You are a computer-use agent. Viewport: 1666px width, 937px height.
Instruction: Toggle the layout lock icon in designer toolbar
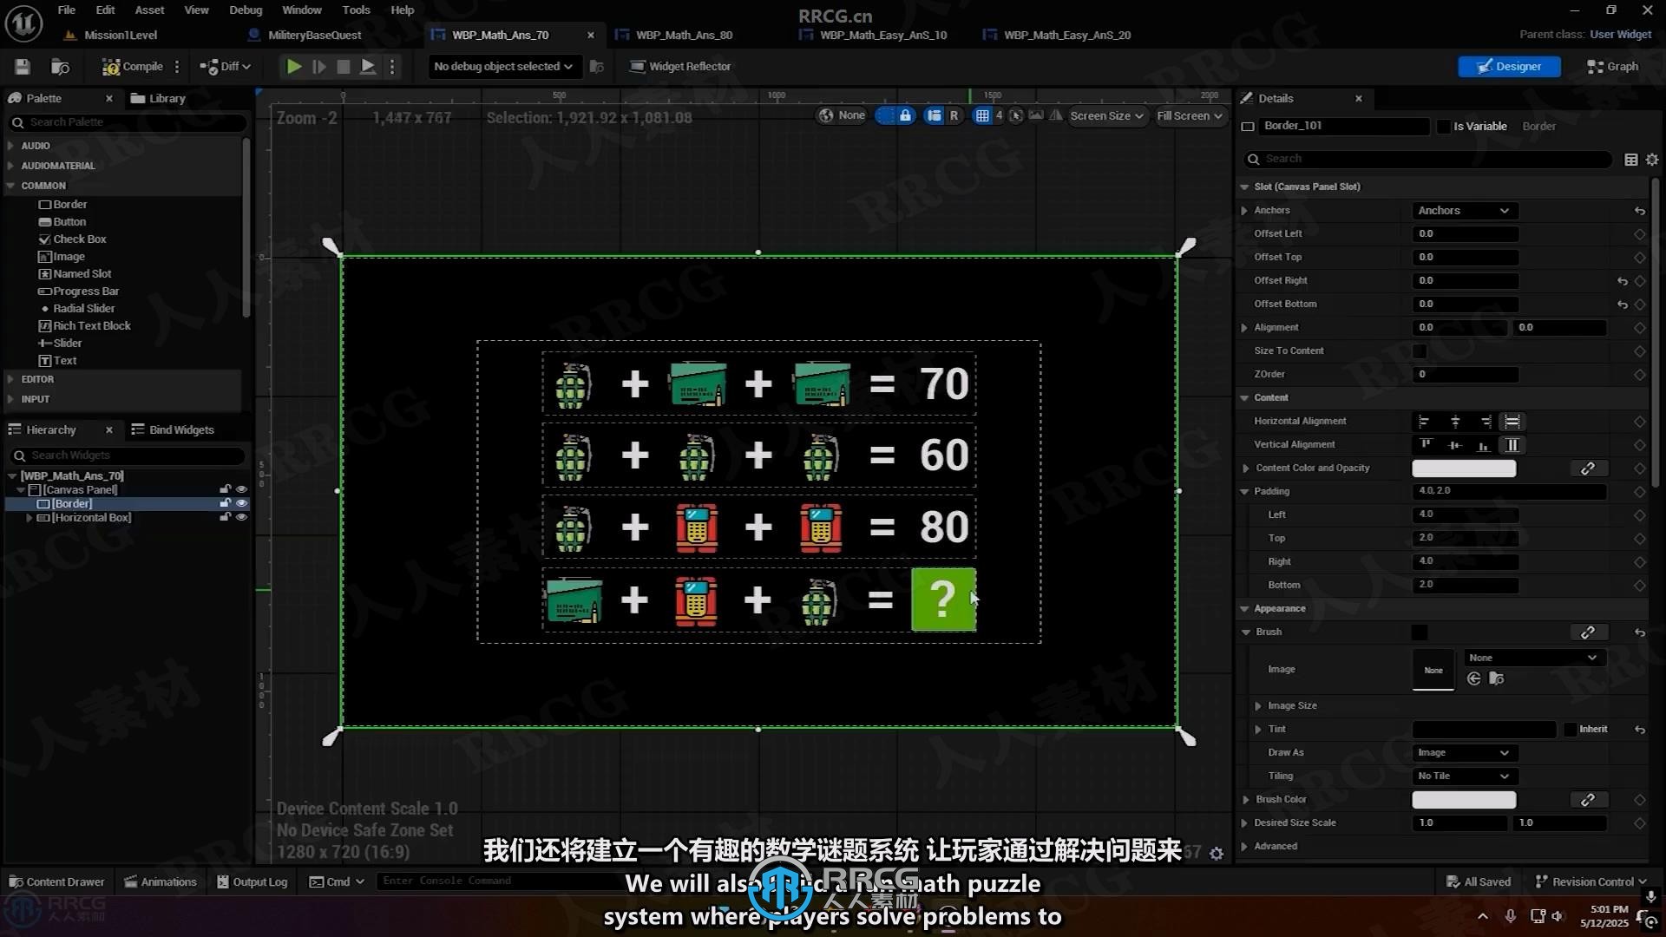coord(905,115)
